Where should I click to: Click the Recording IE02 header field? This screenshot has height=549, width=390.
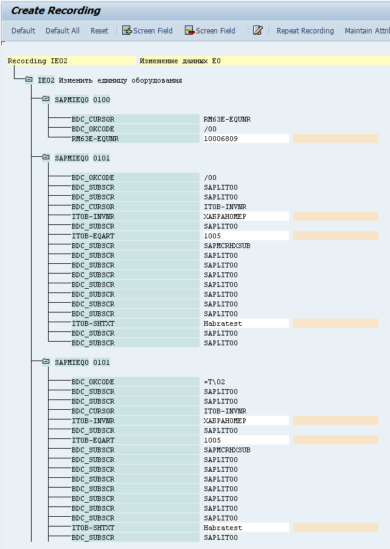tap(71, 61)
